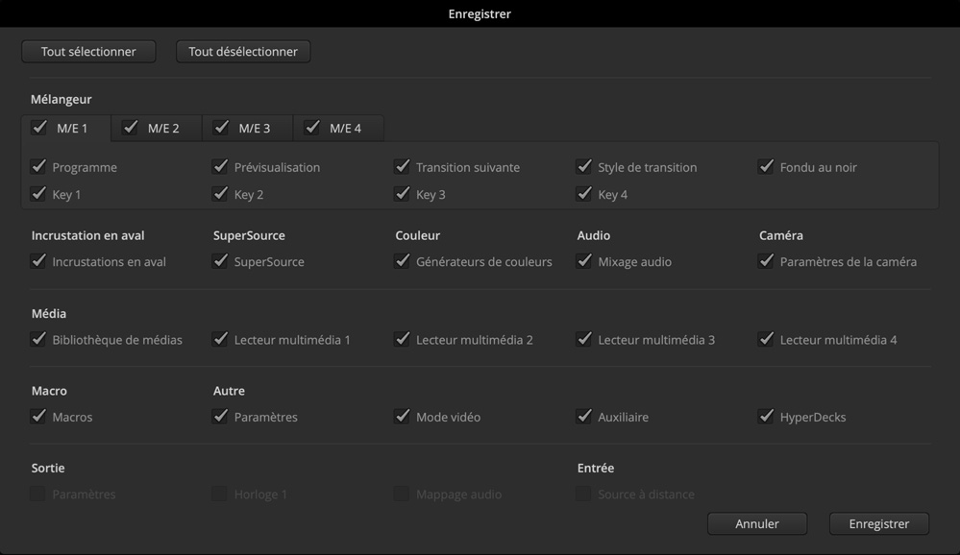Deselect the HyperDecks checkbox

click(766, 417)
